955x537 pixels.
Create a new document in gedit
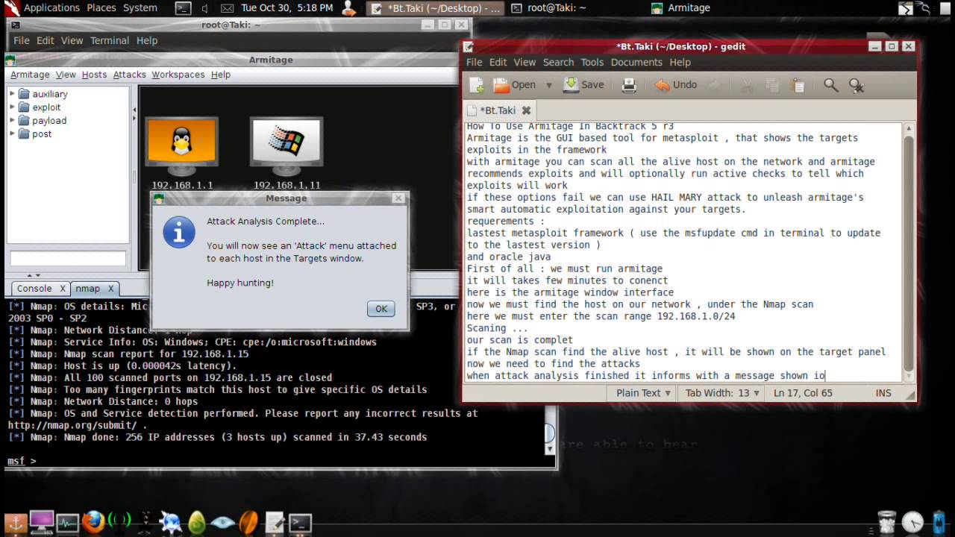(x=476, y=85)
